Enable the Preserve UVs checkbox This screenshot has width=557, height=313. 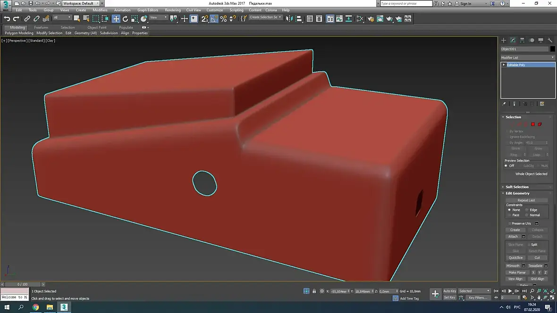pyautogui.click(x=510, y=223)
